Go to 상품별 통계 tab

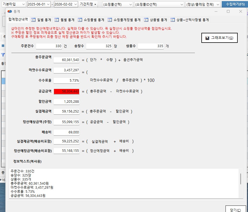(156, 20)
